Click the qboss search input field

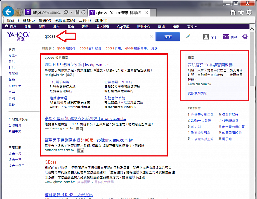click(x=99, y=36)
